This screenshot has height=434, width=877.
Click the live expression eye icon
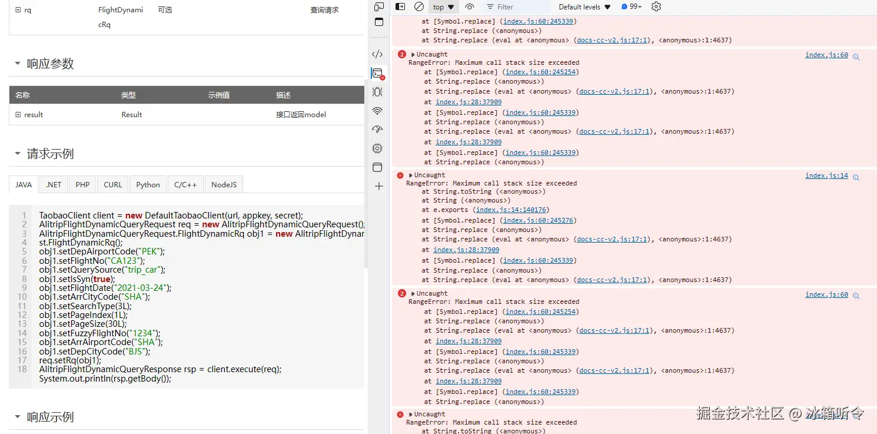469,7
